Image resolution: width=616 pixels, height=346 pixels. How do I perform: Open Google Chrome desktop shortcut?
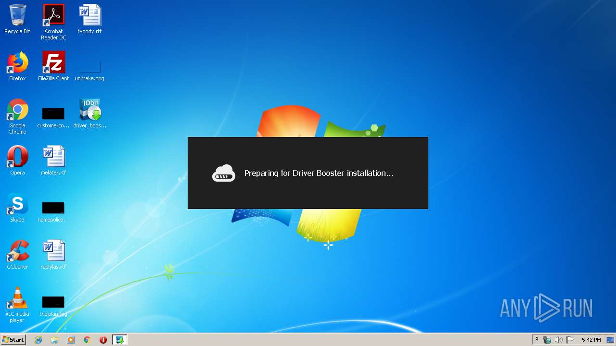[x=17, y=116]
